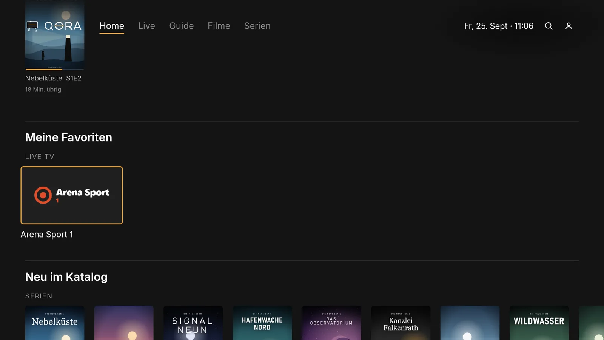Open the Das Observatorium series poster

[x=331, y=323]
